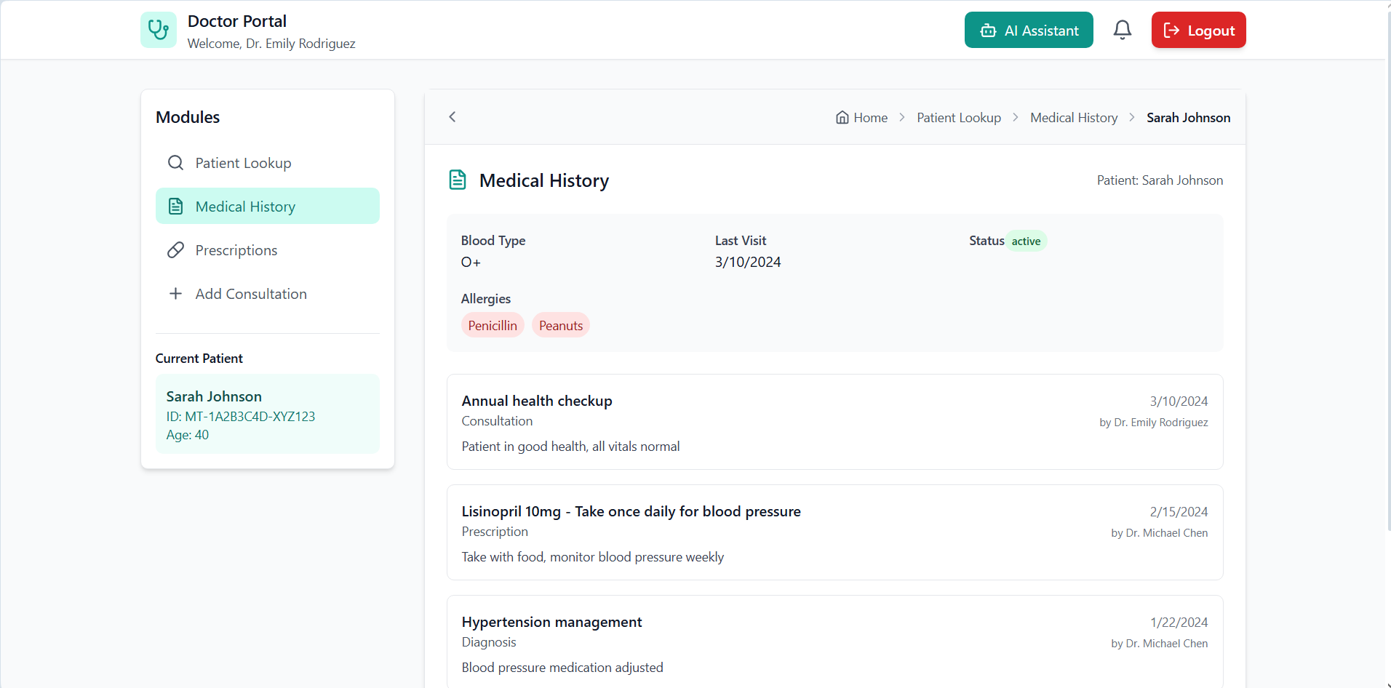Click the stethoscope Doctor Portal logo
Image resolution: width=1391 pixels, height=688 pixels.
pos(159,30)
